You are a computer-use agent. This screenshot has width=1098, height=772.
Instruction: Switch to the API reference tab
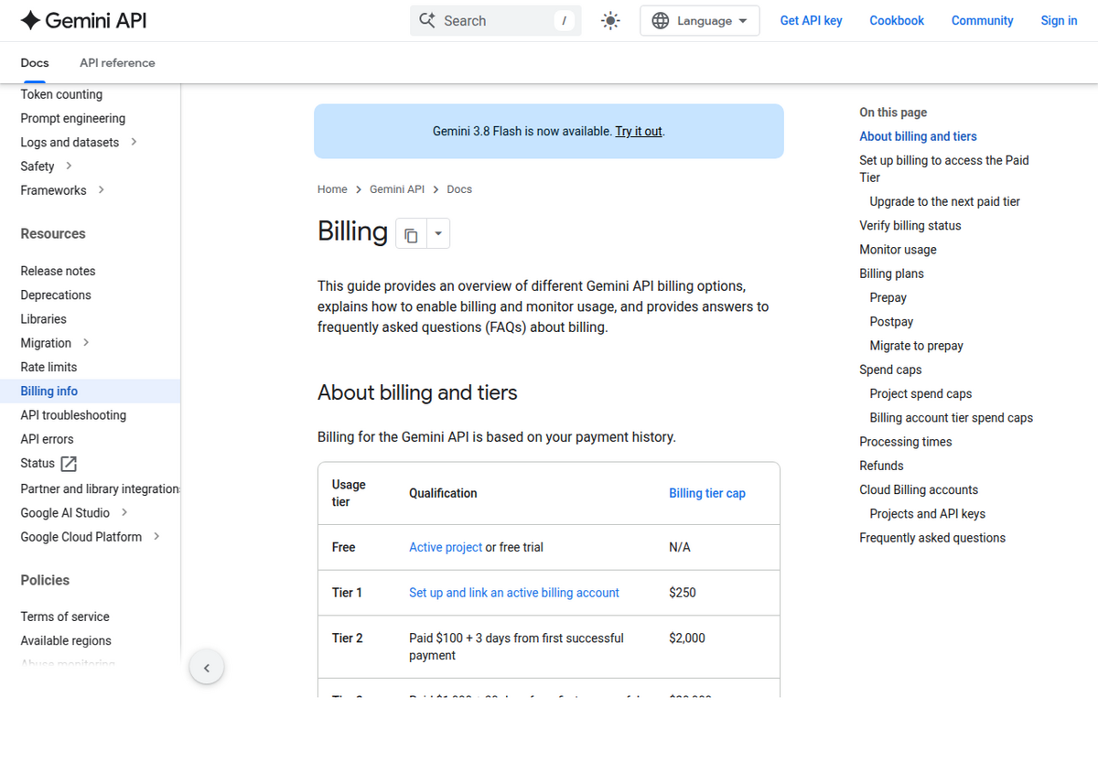coord(117,63)
